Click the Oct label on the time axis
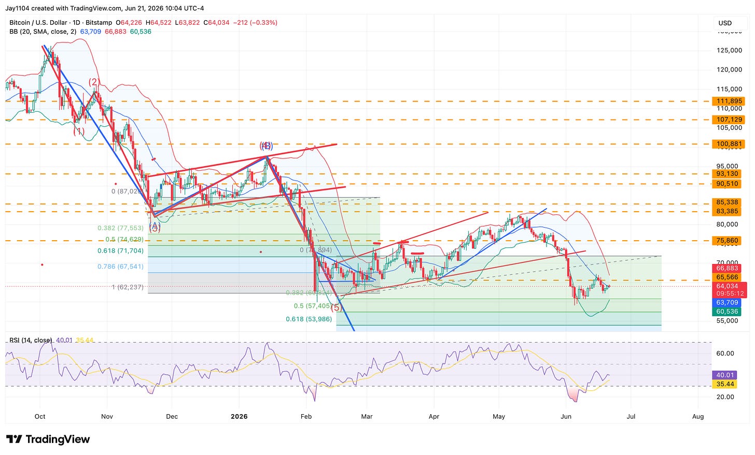This screenshot has width=755, height=455. 40,416
